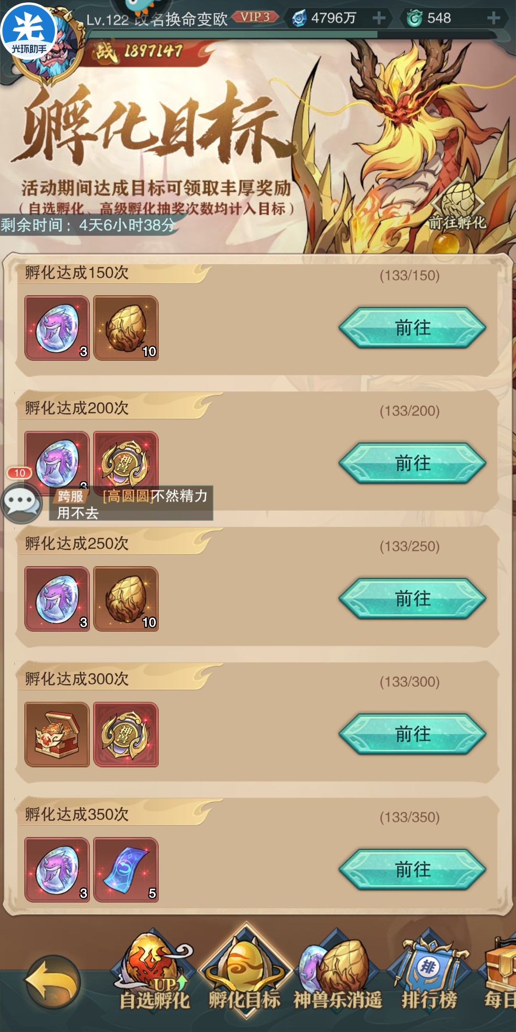Open the cross-server chat message preview
This screenshot has width=516, height=1032.
(x=131, y=504)
